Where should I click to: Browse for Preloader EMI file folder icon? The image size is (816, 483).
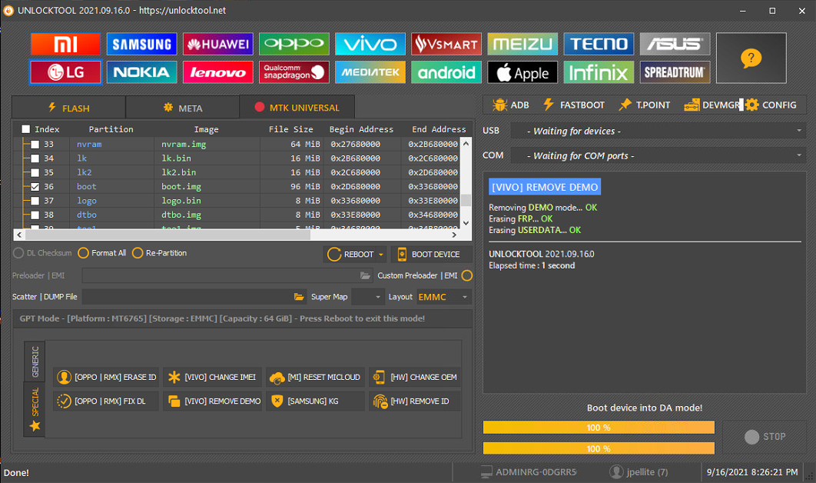365,275
